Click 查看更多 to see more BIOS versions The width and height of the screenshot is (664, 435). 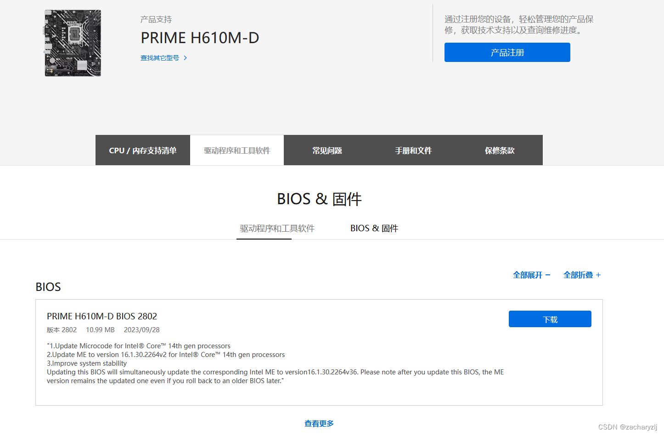tap(319, 424)
